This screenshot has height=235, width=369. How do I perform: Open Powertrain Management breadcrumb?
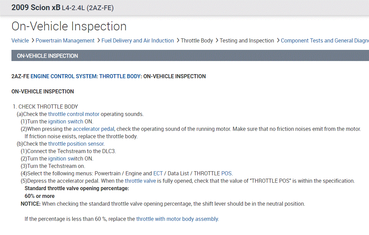point(65,41)
